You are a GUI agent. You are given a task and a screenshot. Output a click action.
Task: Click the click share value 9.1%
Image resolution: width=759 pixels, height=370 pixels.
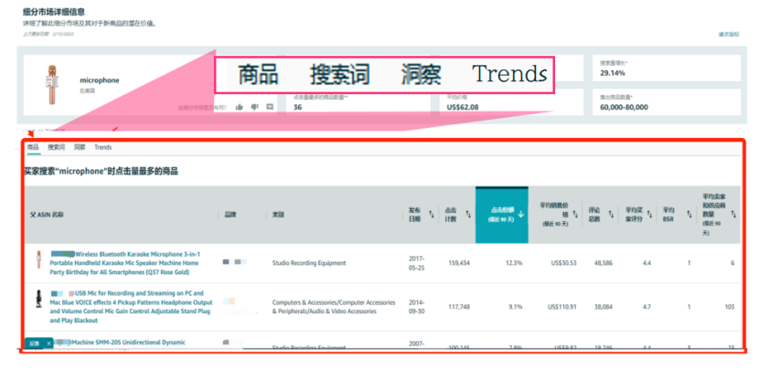[516, 307]
